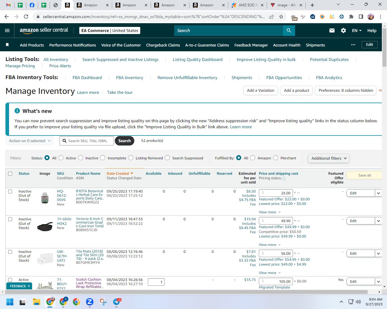The width and height of the screenshot is (387, 309).
Task: Expand Edit dropdown arrow for Victoria row
Action: 379,221
